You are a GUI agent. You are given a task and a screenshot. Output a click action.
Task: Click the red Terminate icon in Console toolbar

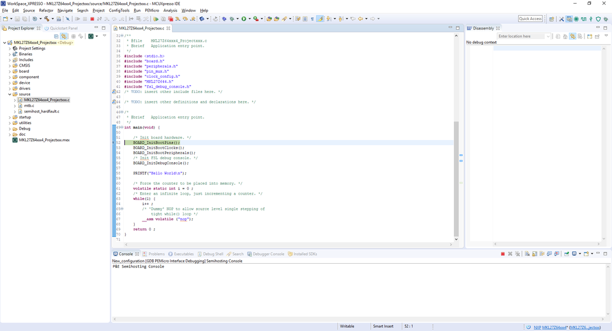point(503,254)
